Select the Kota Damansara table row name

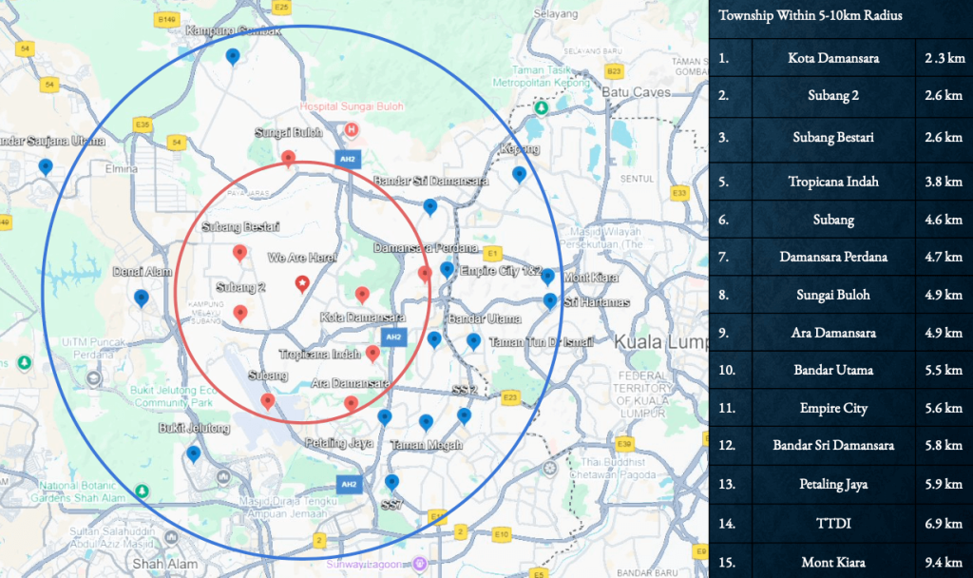coord(833,58)
